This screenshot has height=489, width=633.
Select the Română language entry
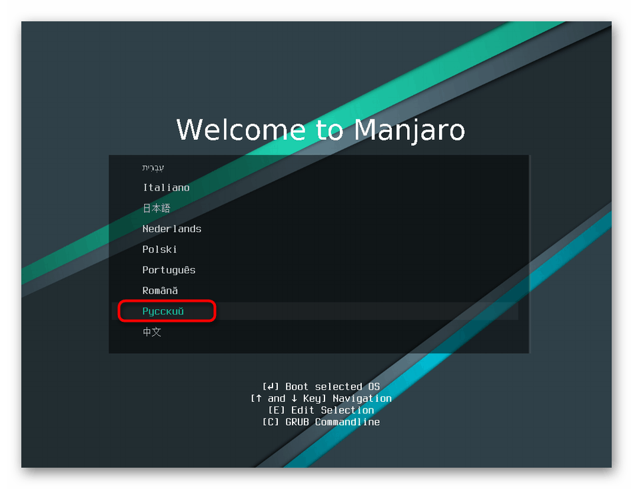click(160, 290)
